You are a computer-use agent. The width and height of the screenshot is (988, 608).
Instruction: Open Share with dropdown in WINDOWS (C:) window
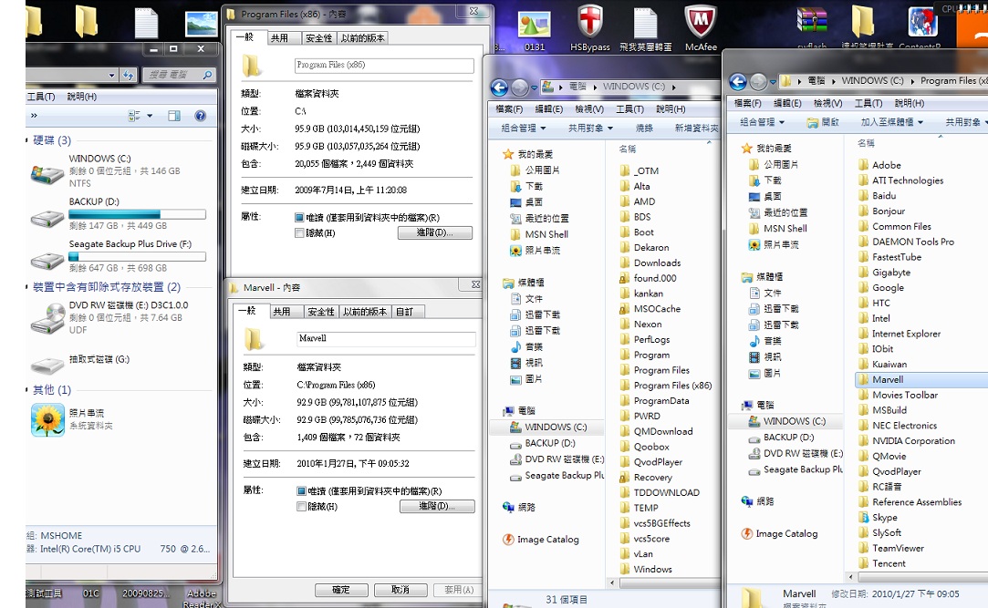(x=590, y=128)
